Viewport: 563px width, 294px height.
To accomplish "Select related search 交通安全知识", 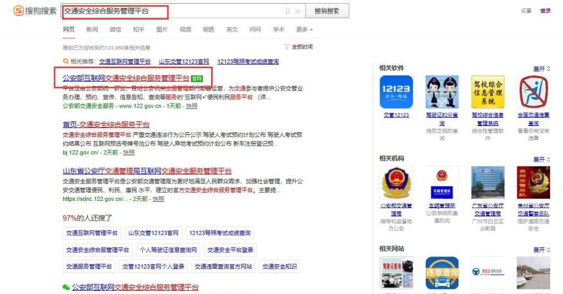I will click(279, 266).
